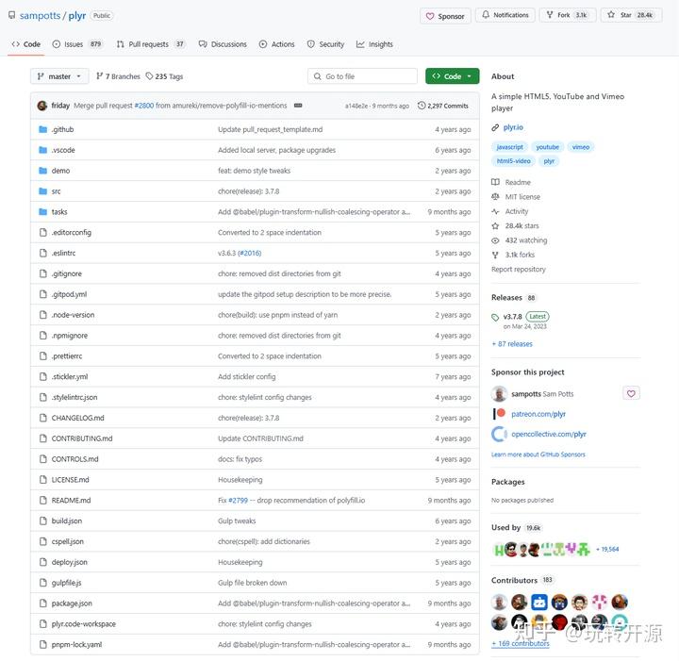679x661 pixels.
Task: Open the #2799 issue link in README row
Action: (239, 501)
